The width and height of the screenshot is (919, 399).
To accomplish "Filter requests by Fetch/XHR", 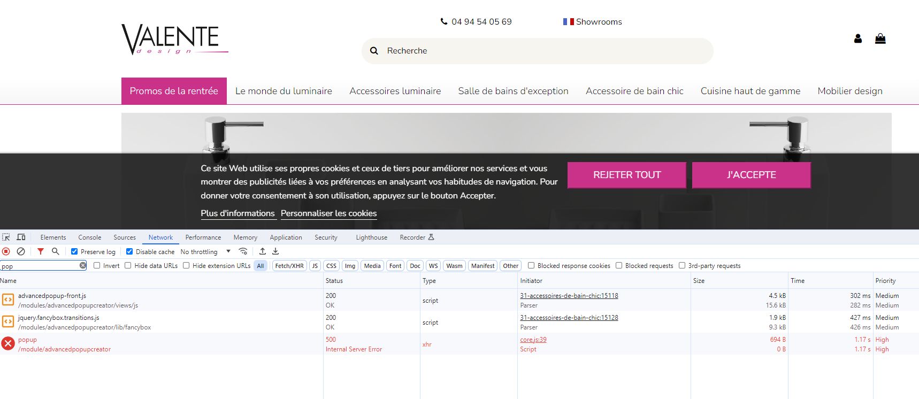I will coord(289,266).
